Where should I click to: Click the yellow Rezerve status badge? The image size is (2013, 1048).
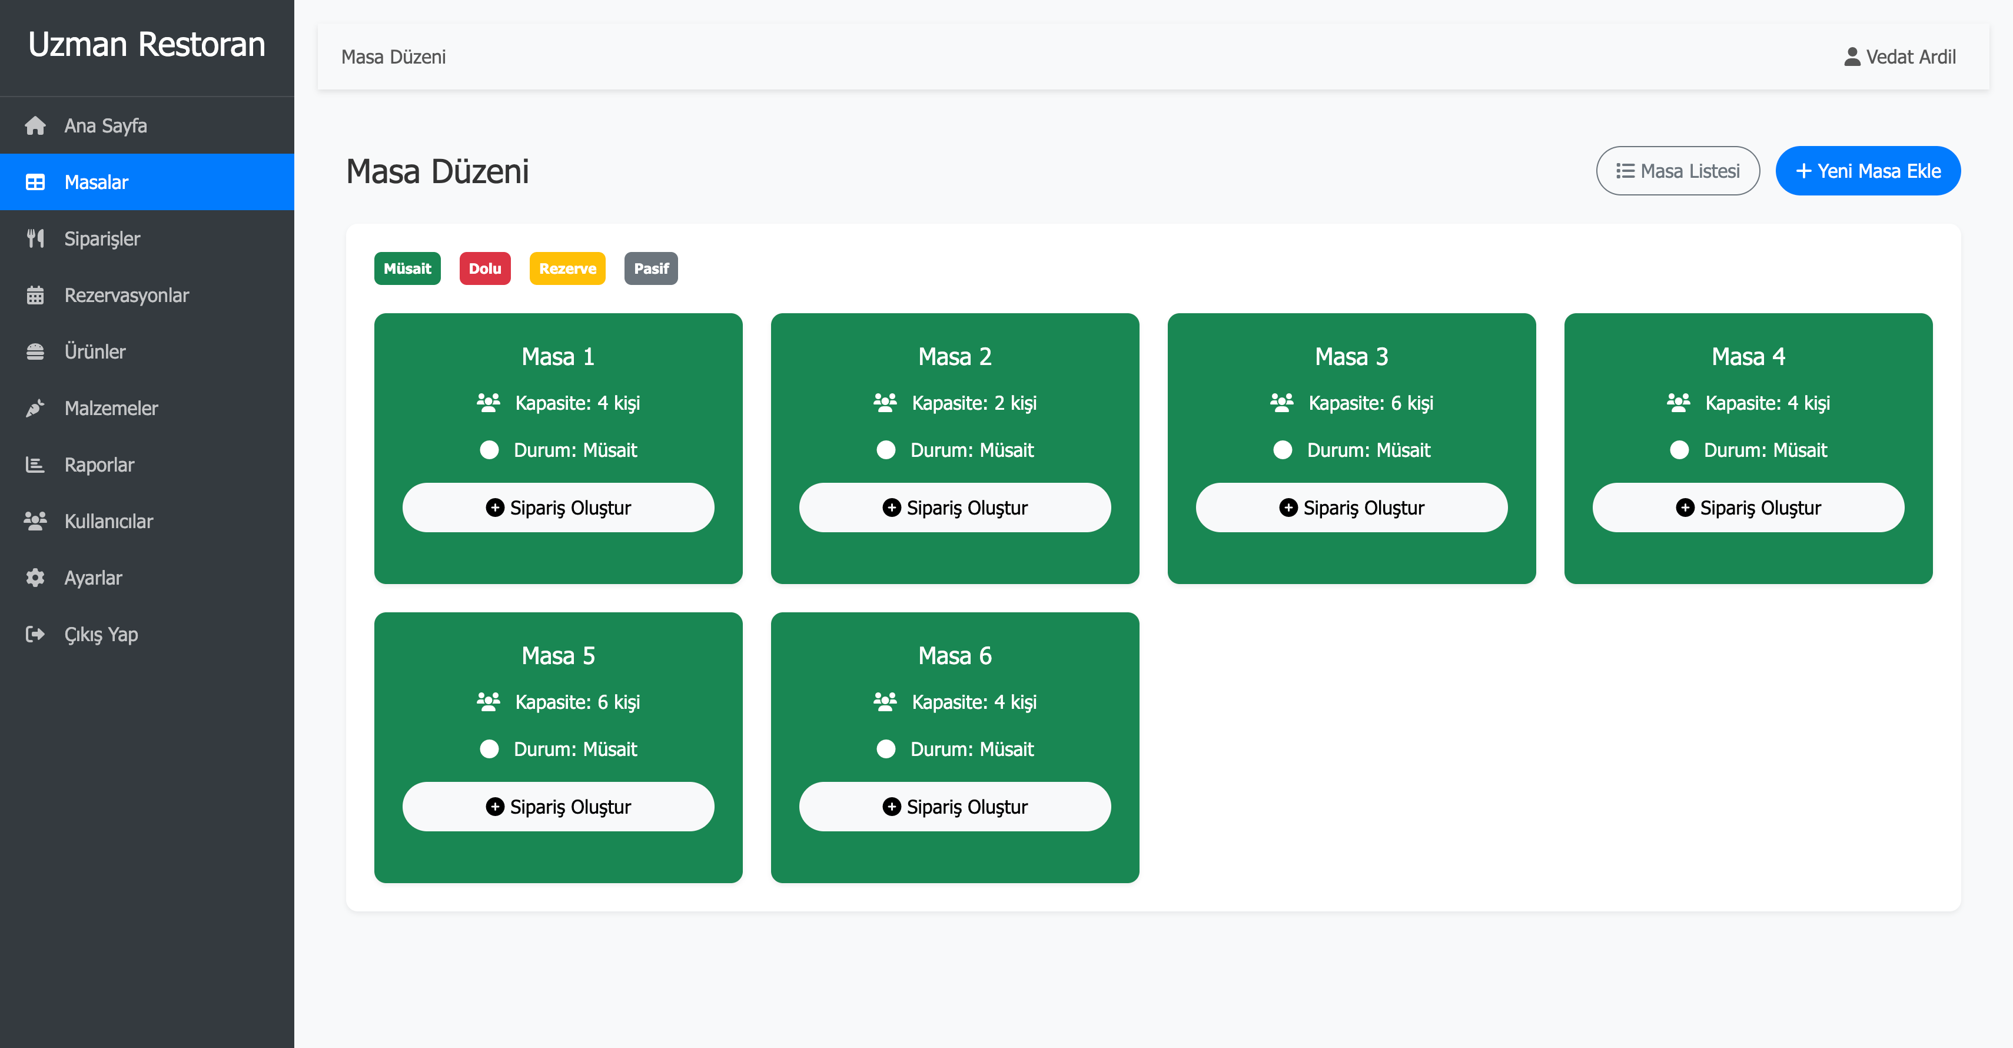point(567,269)
